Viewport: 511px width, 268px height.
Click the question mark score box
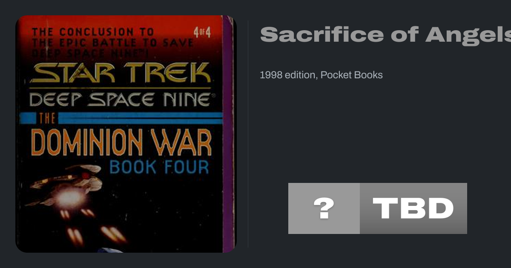coord(324,208)
